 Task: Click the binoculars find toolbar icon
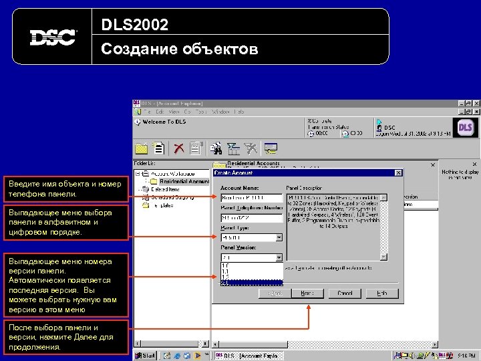point(216,148)
